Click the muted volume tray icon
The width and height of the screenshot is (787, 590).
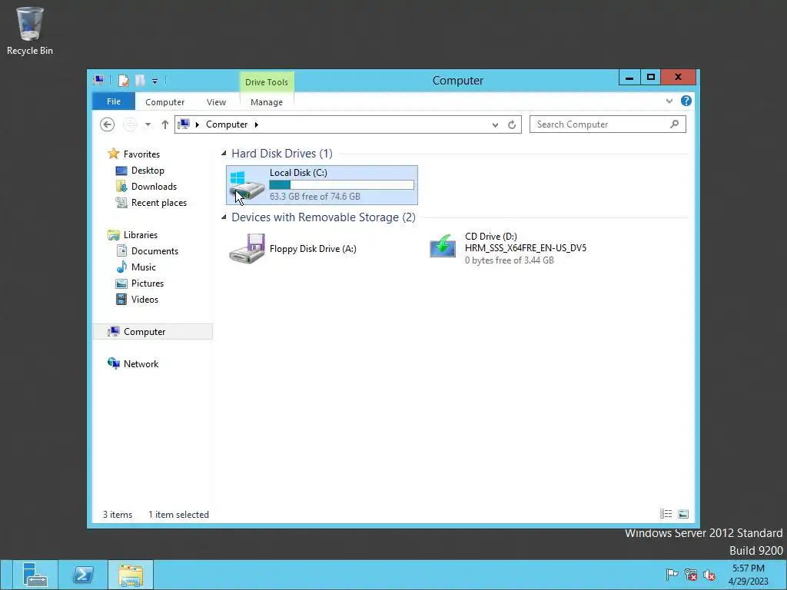(x=709, y=575)
